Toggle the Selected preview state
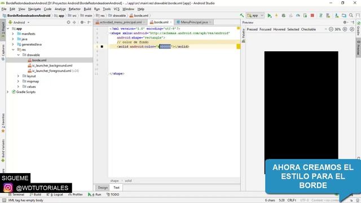 coord(293,29)
